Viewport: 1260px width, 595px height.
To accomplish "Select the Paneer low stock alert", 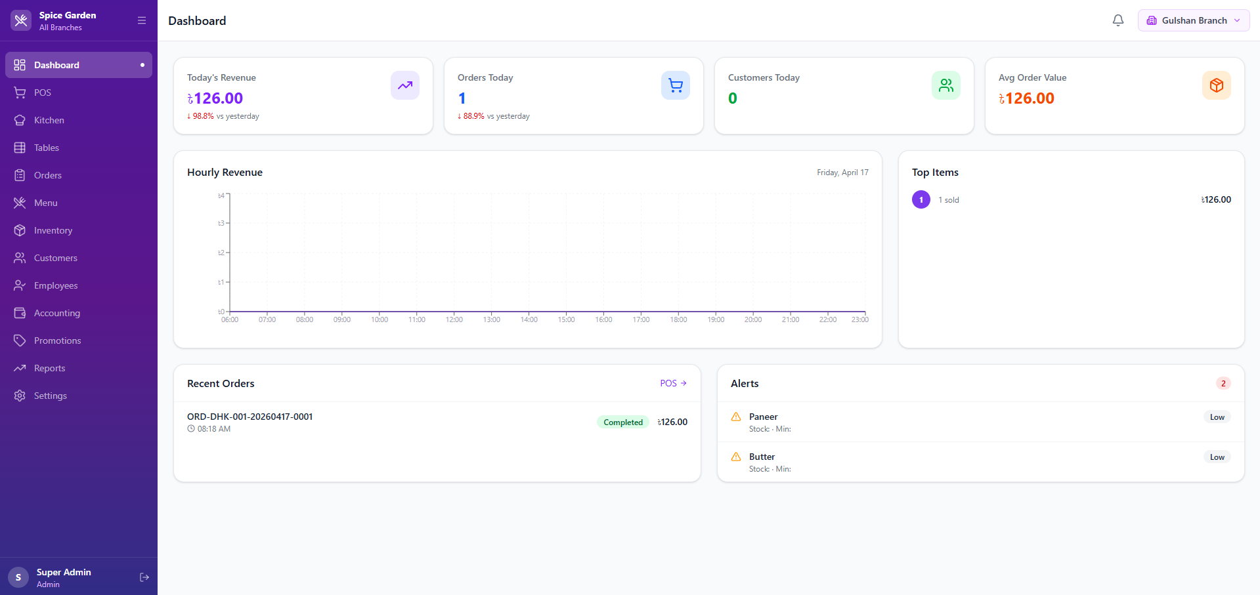I will (x=981, y=422).
